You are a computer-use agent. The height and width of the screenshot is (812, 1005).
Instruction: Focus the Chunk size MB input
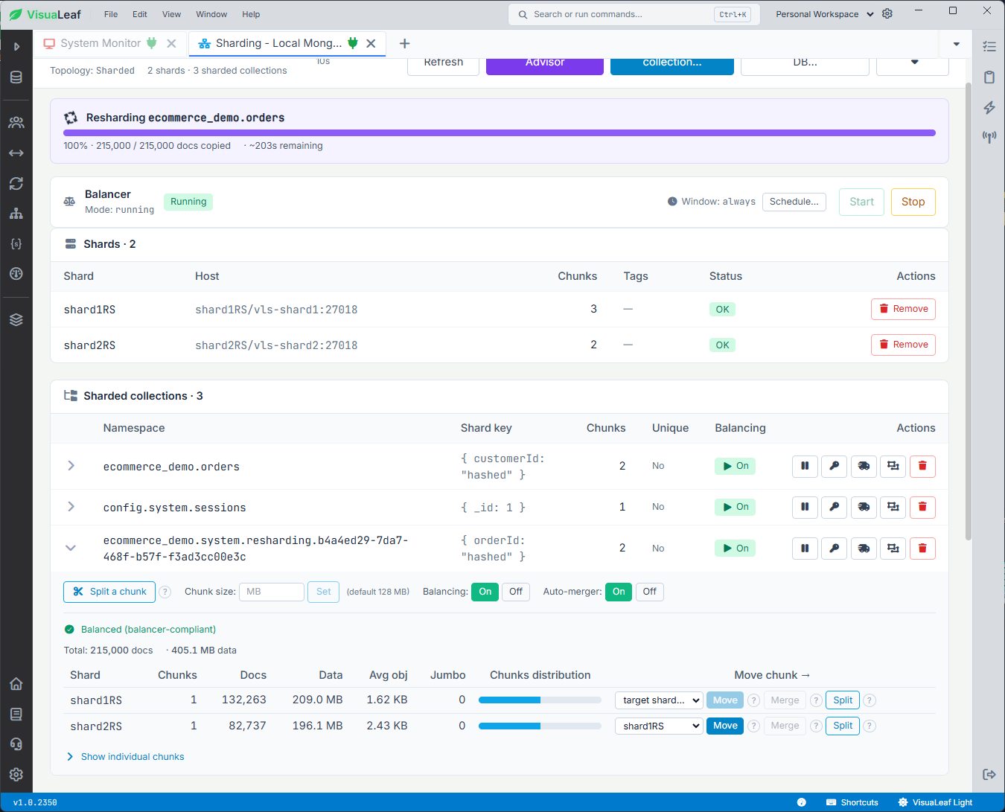tap(271, 592)
